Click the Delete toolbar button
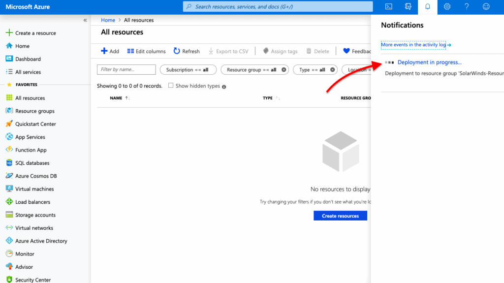This screenshot has height=283, width=504. point(317,51)
